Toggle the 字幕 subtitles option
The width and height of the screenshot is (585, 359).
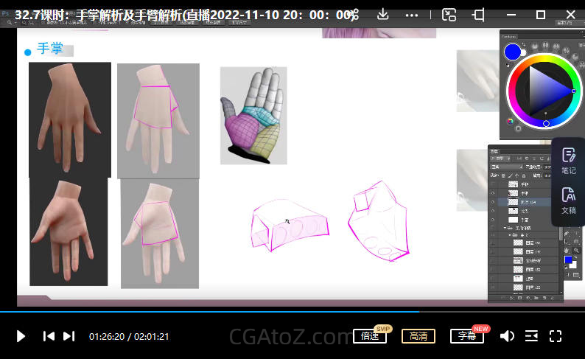[x=466, y=336]
